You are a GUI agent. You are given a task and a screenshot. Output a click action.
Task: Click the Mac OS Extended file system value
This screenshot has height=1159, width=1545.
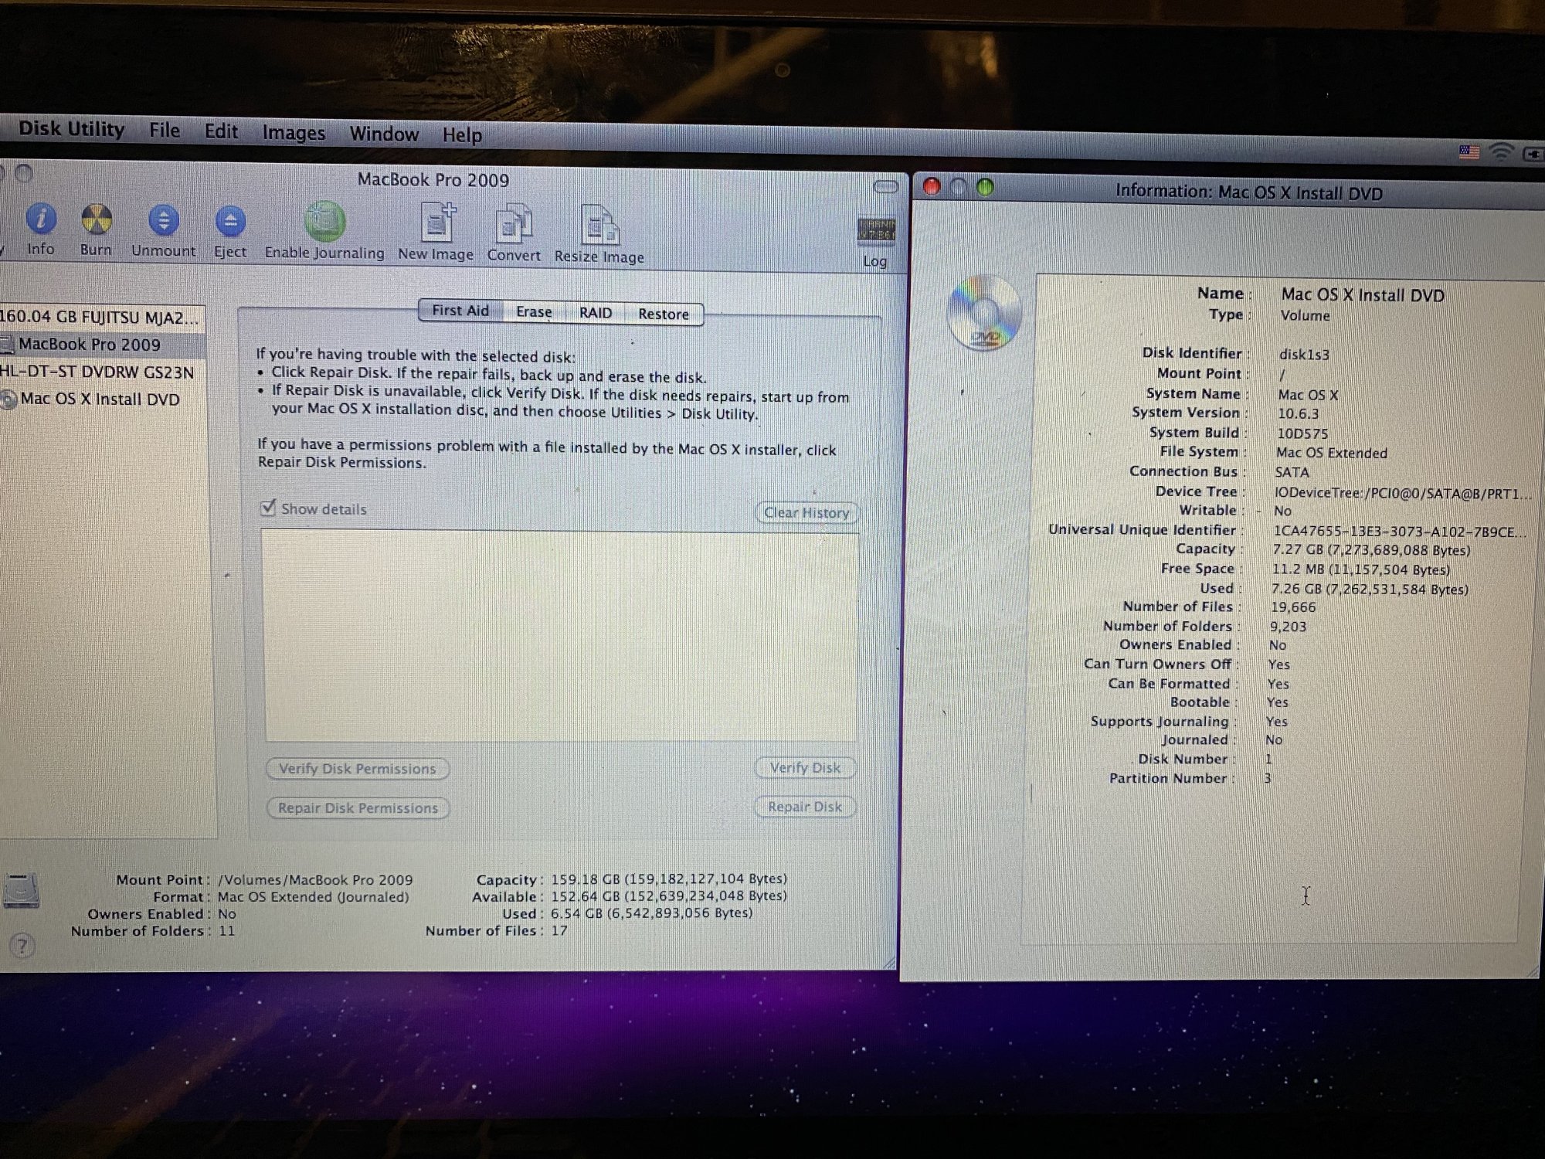[1332, 453]
